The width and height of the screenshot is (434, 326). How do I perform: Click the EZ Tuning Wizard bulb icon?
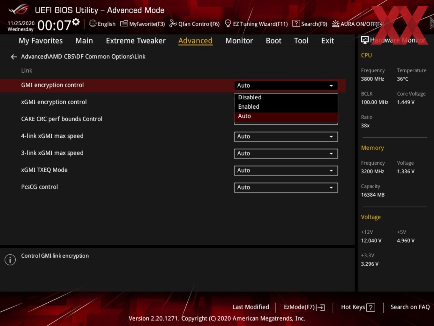click(x=228, y=24)
